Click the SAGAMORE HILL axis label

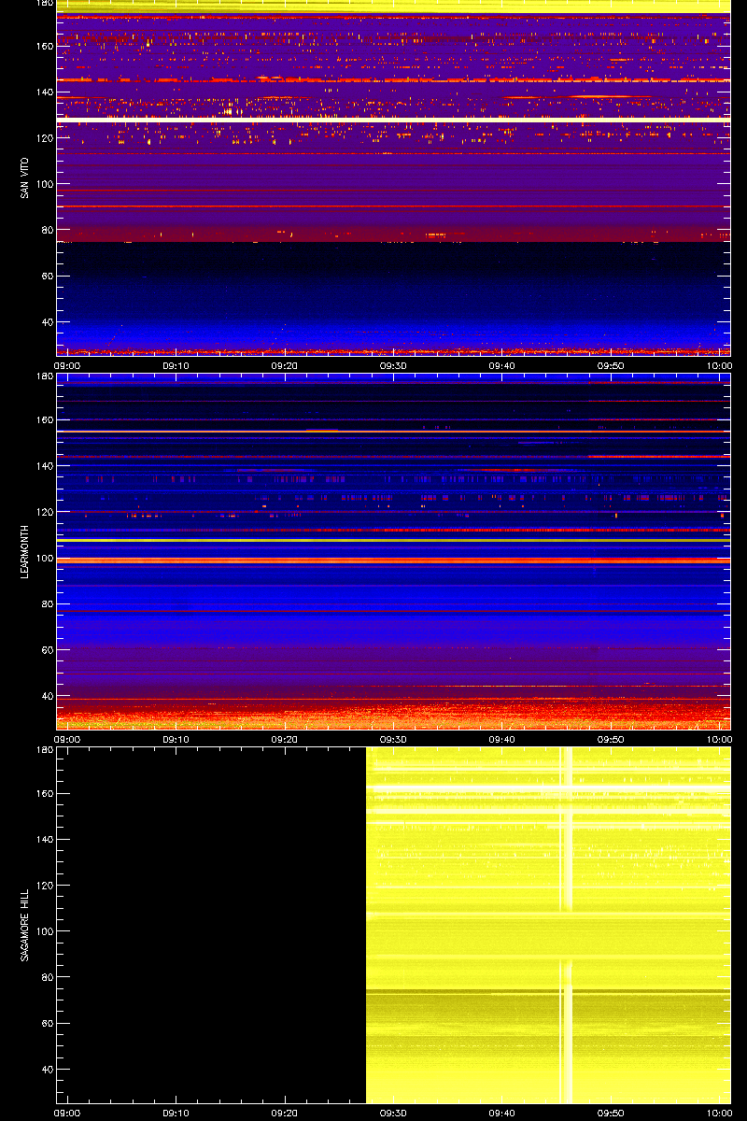click(25, 925)
